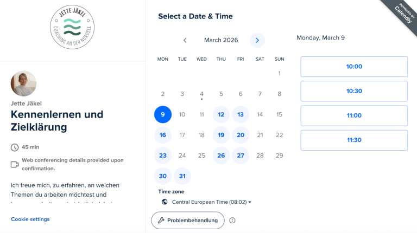Click Jette Jäkel's profile photo
Image resolution: width=417 pixels, height=233 pixels.
pyautogui.click(x=23, y=83)
